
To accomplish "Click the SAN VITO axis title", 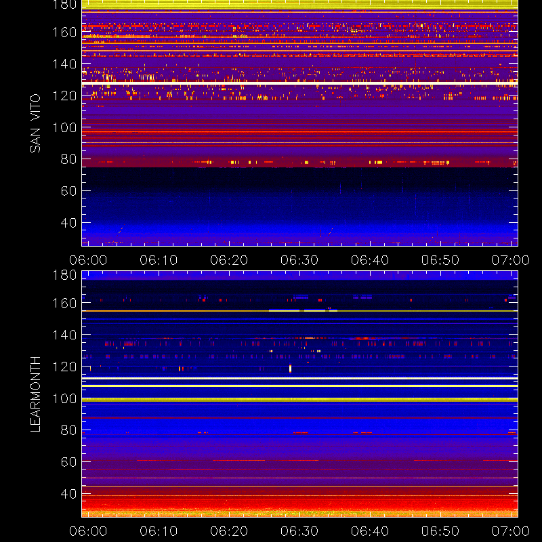I will click(x=35, y=123).
